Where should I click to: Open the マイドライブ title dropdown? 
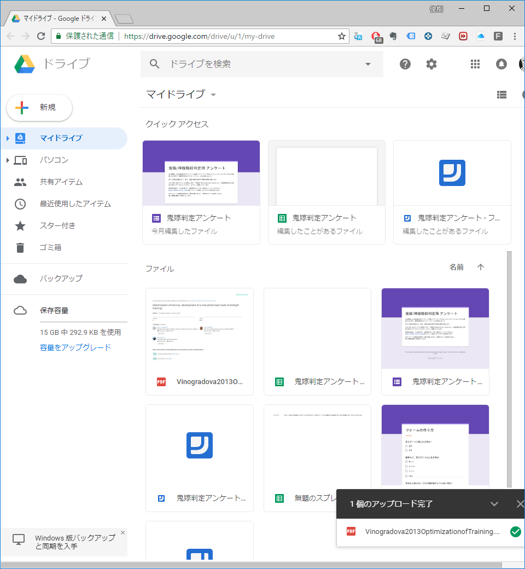[x=213, y=95]
